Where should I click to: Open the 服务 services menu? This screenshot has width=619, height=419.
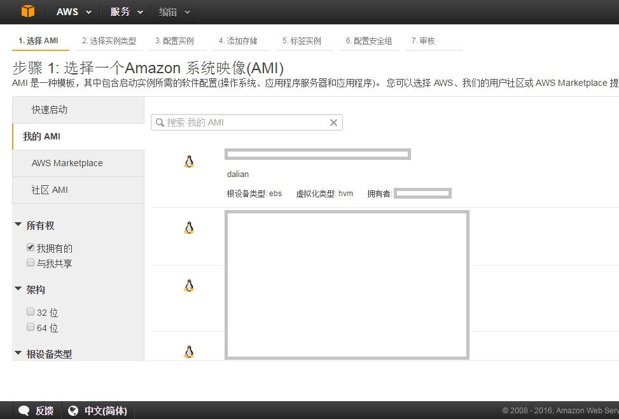click(127, 12)
